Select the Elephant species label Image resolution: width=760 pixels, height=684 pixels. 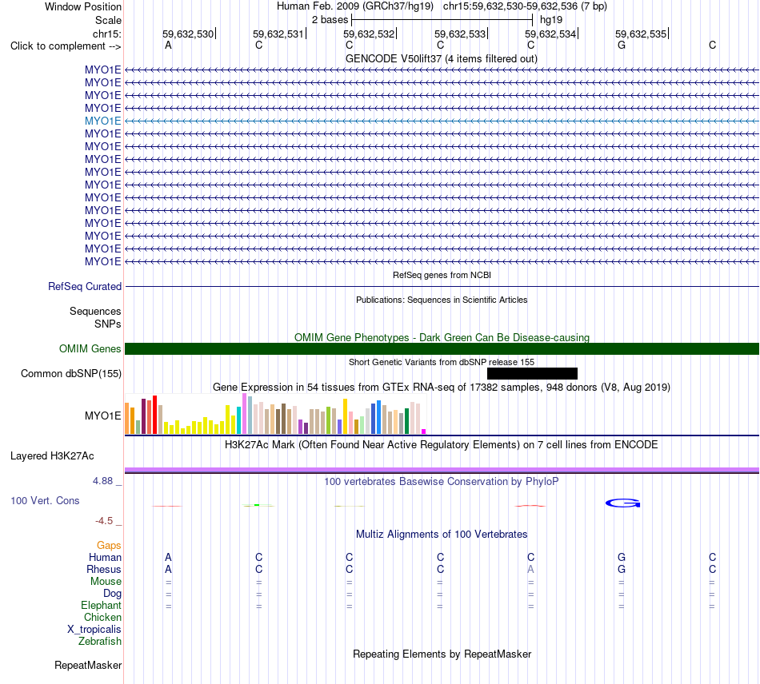101,606
